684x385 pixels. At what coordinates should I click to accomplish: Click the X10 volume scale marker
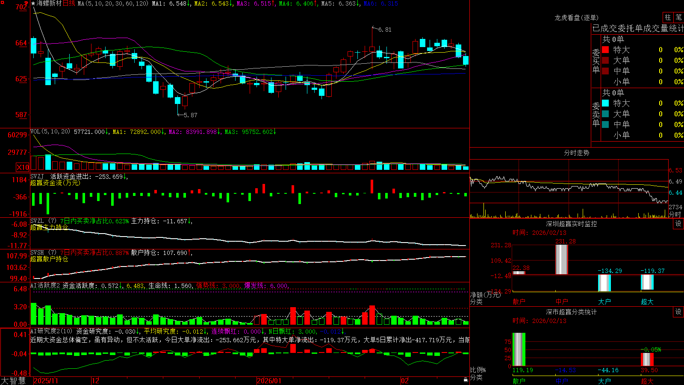[x=23, y=167]
